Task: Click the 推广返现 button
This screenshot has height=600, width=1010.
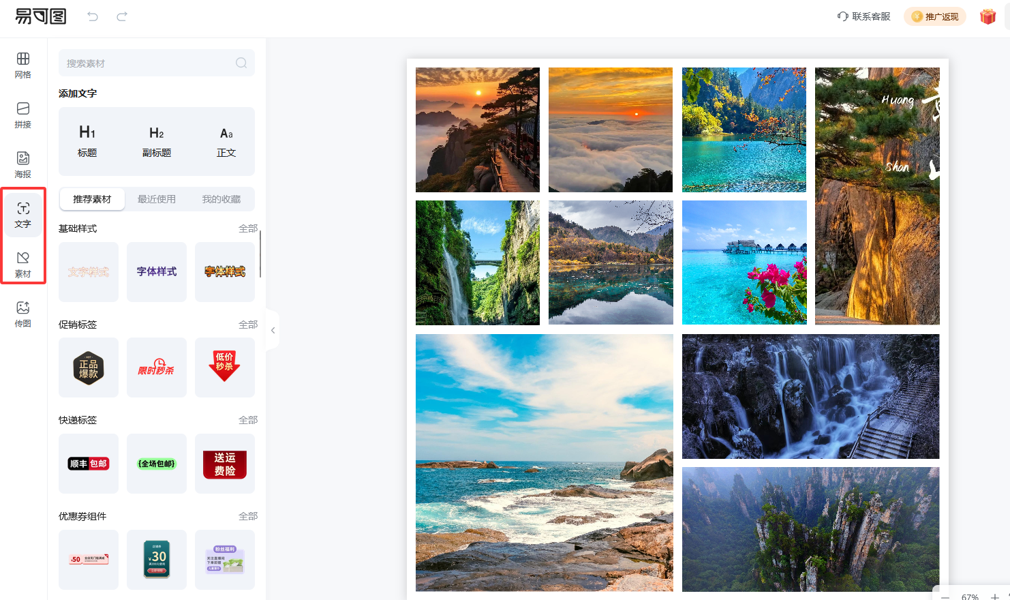Action: [935, 16]
